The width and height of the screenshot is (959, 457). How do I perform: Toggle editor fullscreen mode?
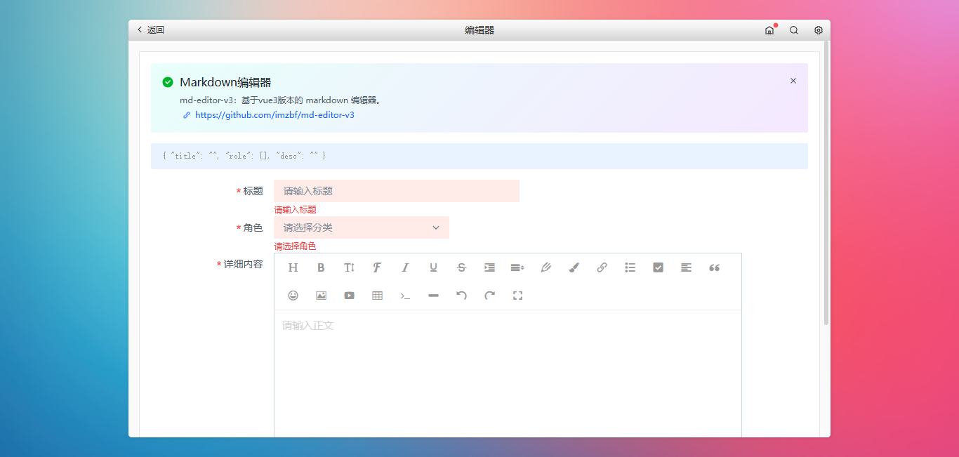pos(517,296)
